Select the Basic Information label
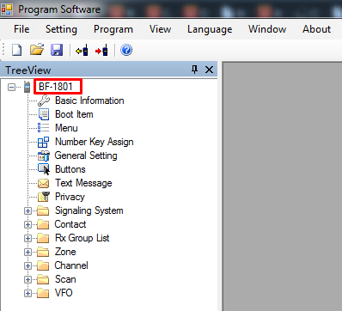Image resolution: width=342 pixels, height=311 pixels. (89, 101)
